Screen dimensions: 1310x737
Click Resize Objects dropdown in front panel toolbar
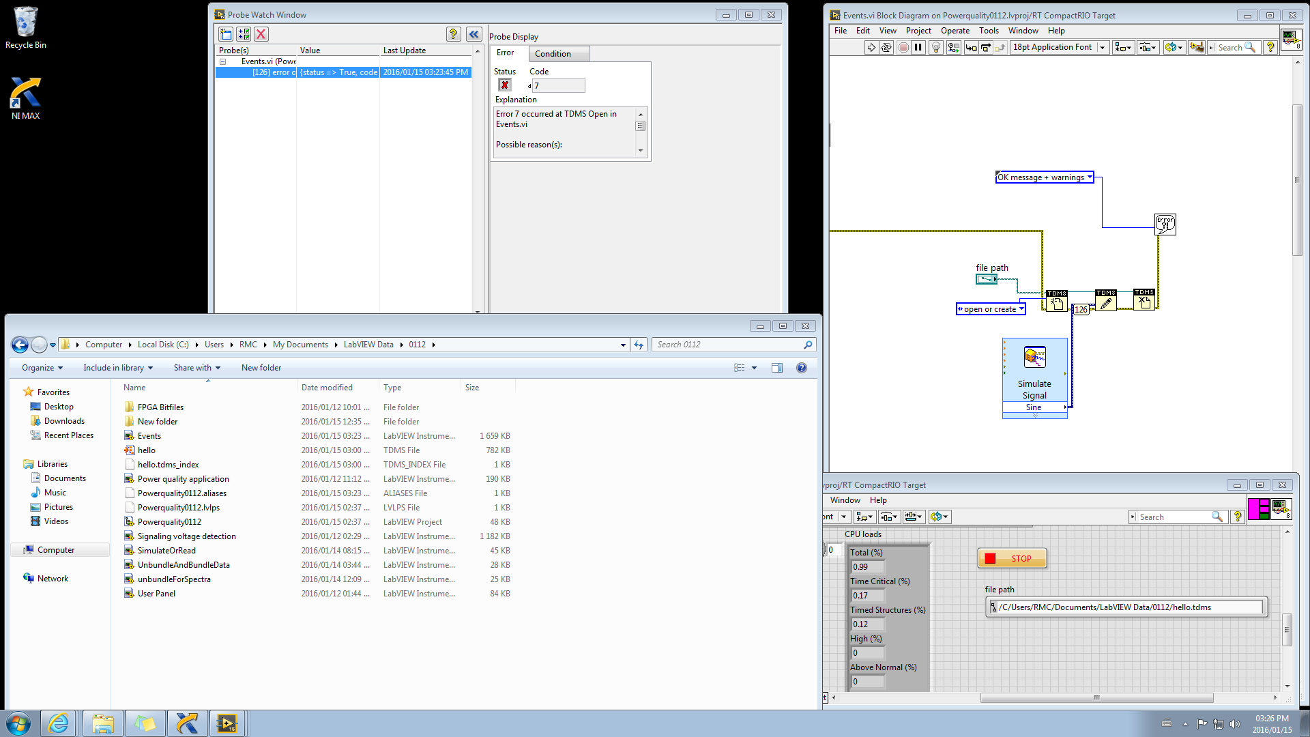[x=914, y=517]
